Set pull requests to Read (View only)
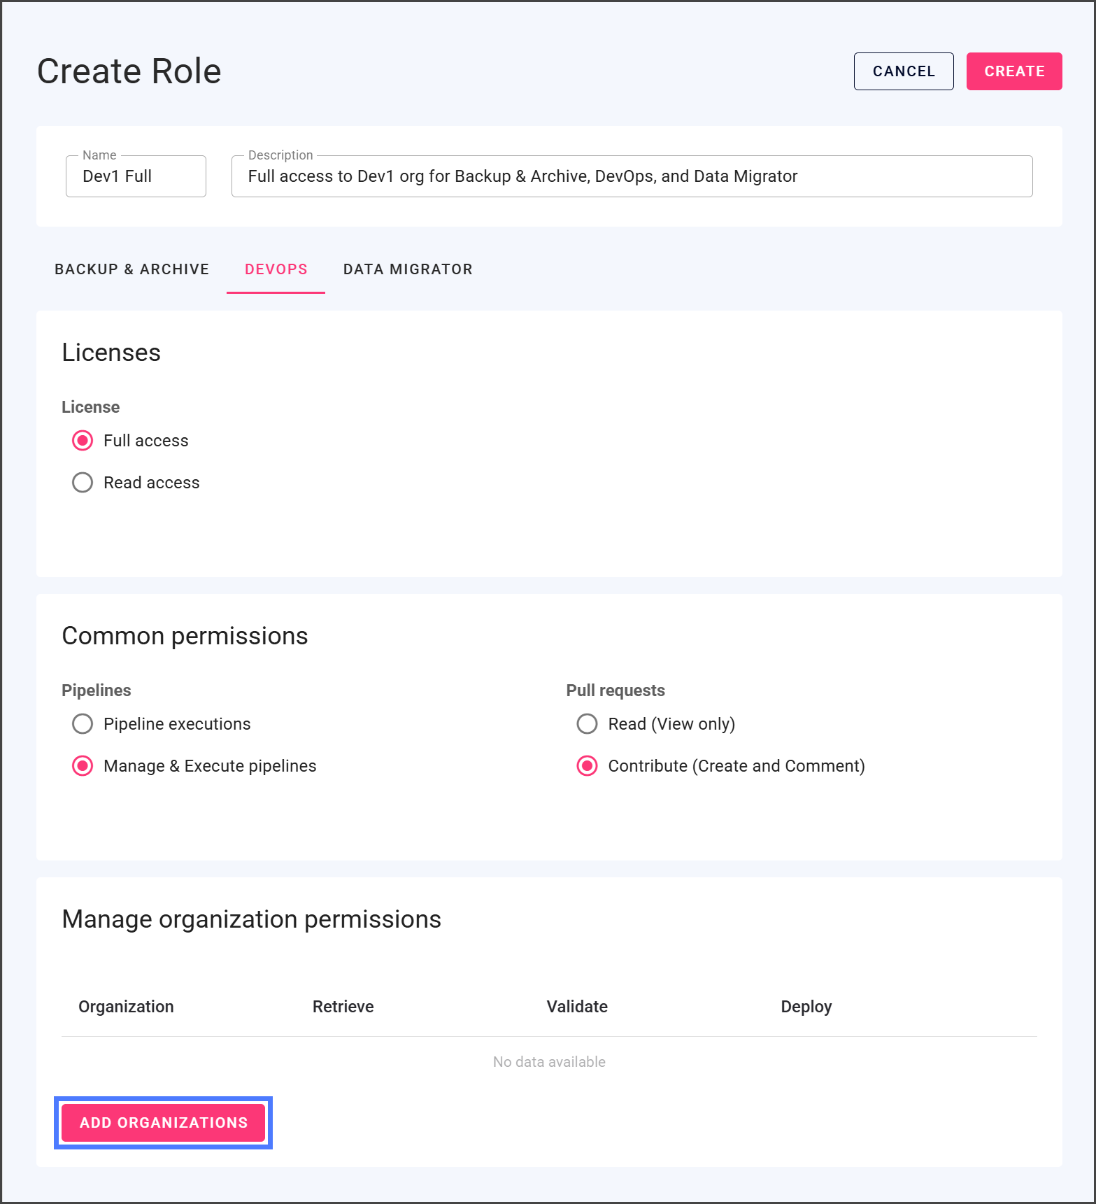The height and width of the screenshot is (1204, 1096). click(x=587, y=724)
